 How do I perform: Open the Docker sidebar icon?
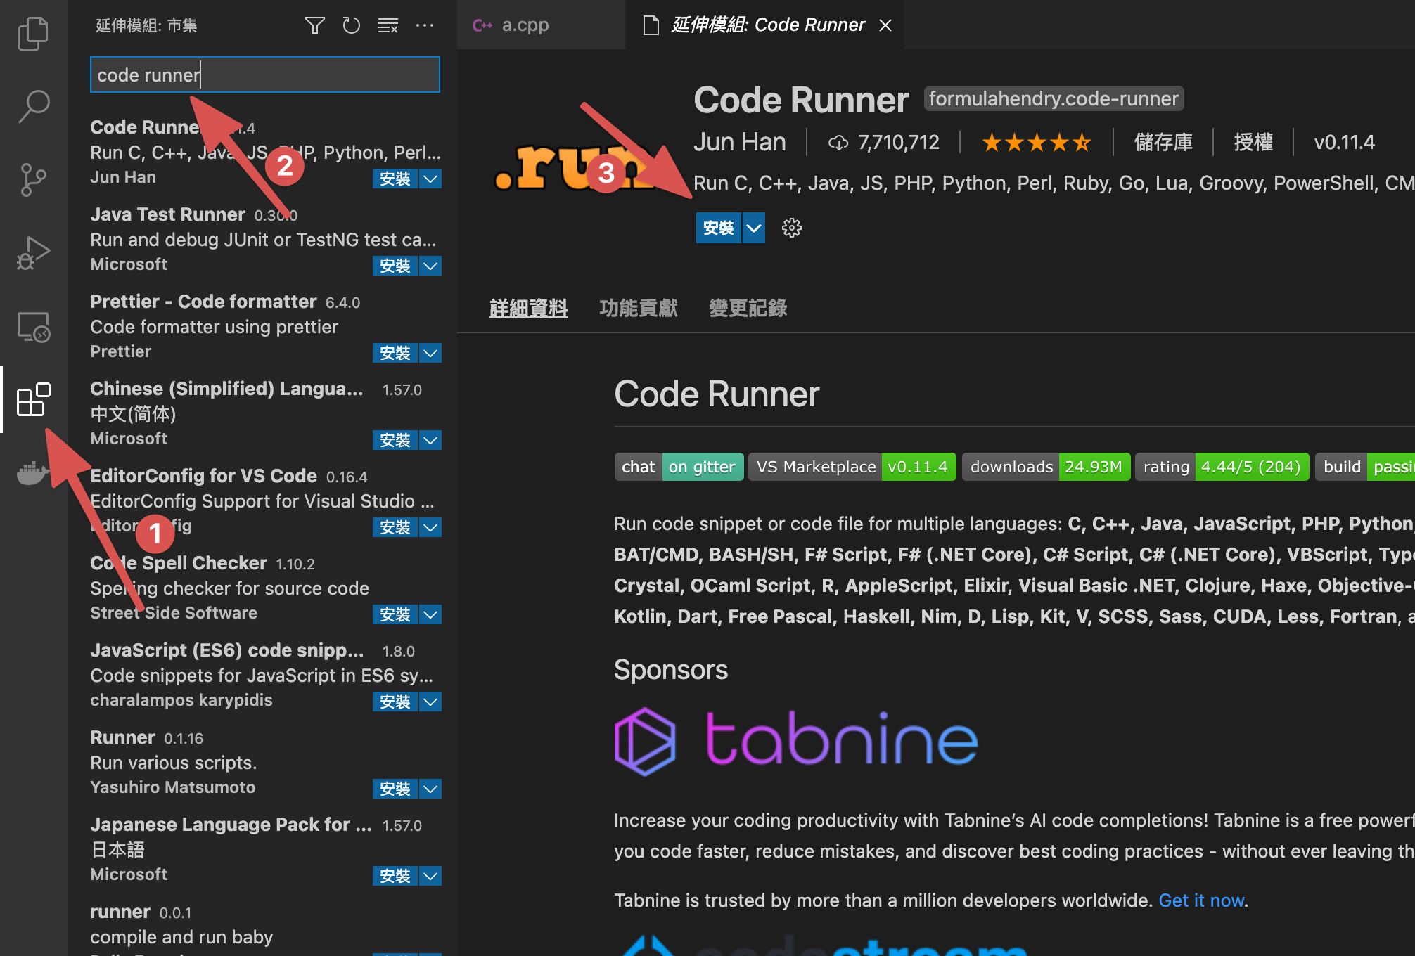(33, 473)
